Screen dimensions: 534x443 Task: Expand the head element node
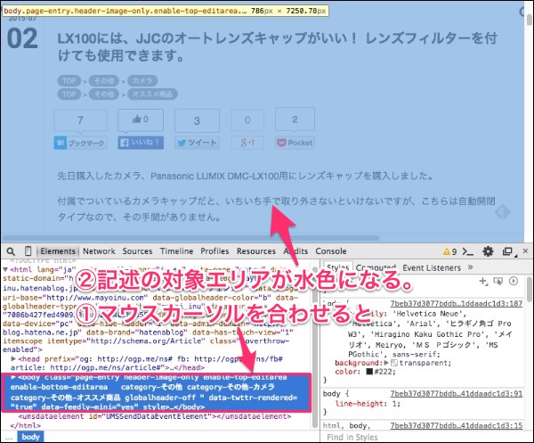[13, 358]
